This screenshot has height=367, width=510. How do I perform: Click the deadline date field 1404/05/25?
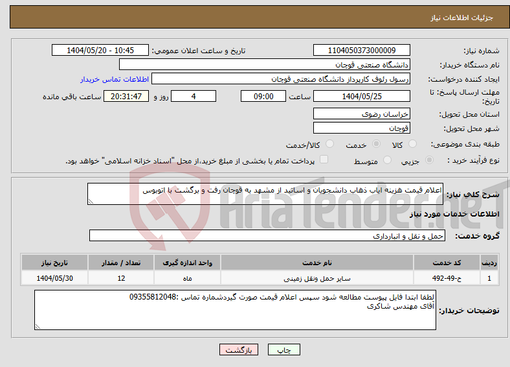click(x=362, y=96)
